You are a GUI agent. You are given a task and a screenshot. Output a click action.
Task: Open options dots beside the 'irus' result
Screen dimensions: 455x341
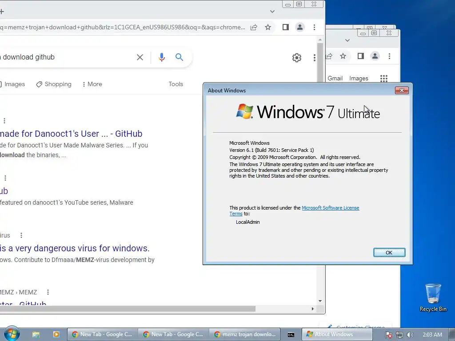click(21, 235)
